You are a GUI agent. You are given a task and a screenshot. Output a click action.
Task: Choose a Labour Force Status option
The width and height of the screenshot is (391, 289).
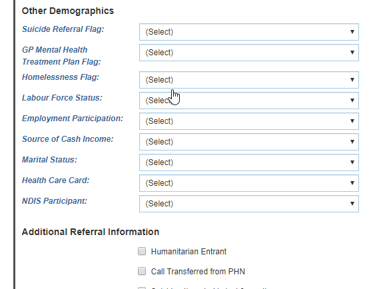[249, 101]
